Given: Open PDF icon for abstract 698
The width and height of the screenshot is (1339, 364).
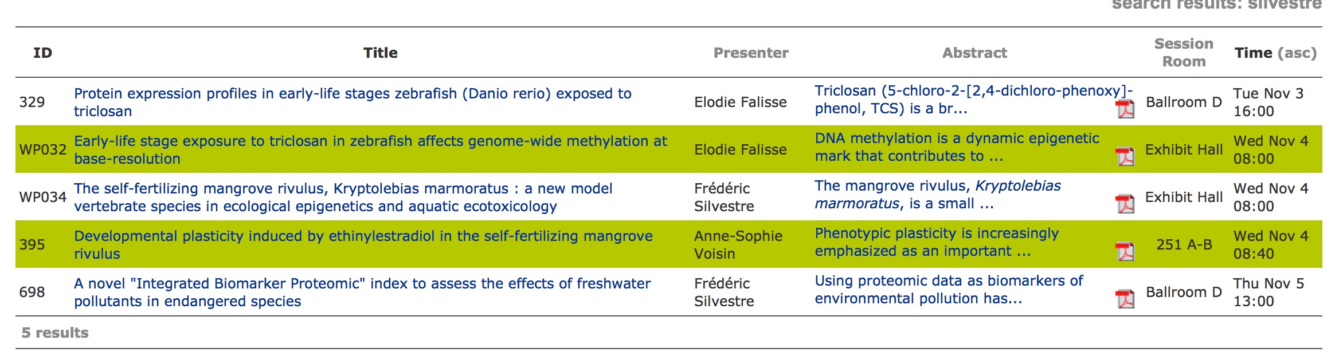Looking at the screenshot, I should click(x=1125, y=299).
